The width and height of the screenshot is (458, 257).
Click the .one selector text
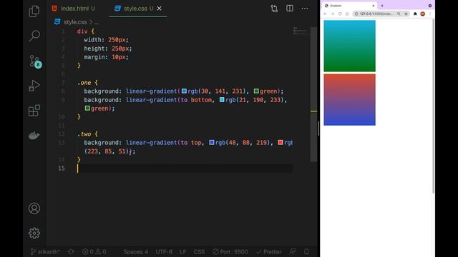tap(84, 83)
